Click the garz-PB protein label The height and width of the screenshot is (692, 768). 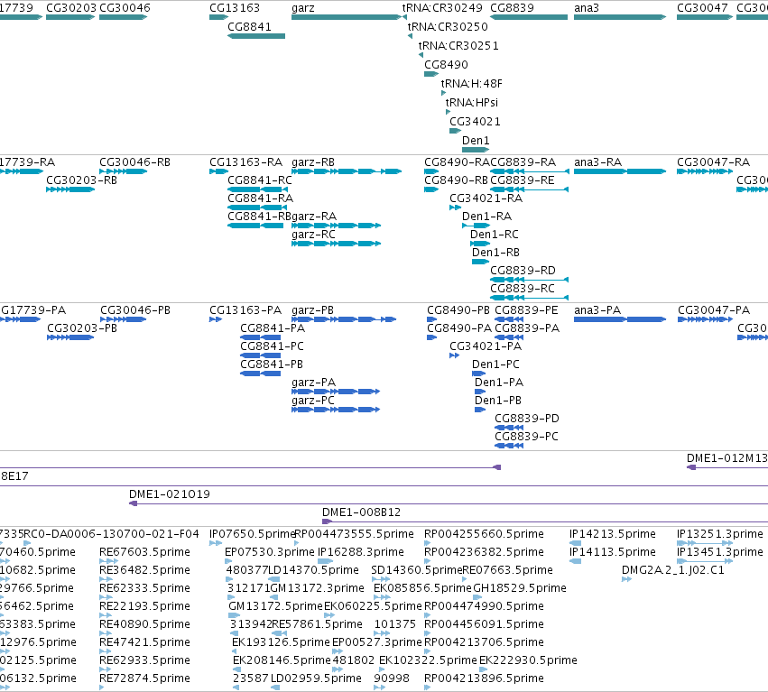(x=312, y=310)
